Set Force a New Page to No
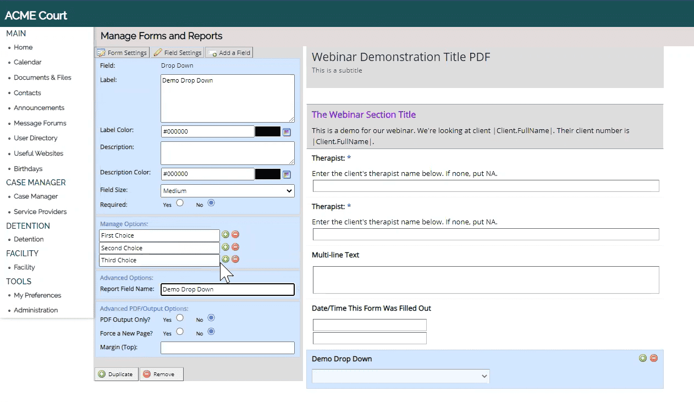The image size is (694, 402). pyautogui.click(x=211, y=332)
